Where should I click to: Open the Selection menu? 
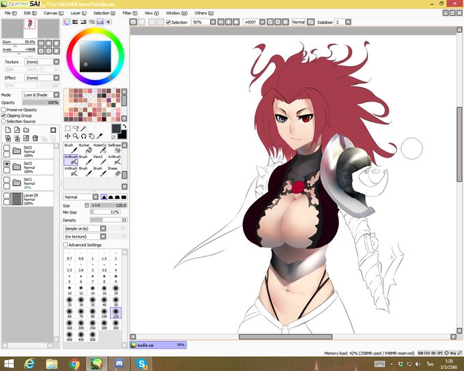(104, 13)
